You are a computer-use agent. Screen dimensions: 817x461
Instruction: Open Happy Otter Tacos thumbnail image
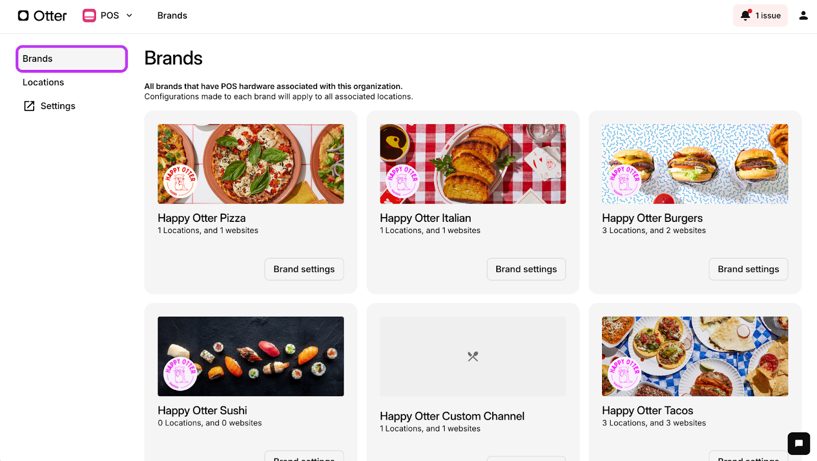pyautogui.click(x=695, y=356)
